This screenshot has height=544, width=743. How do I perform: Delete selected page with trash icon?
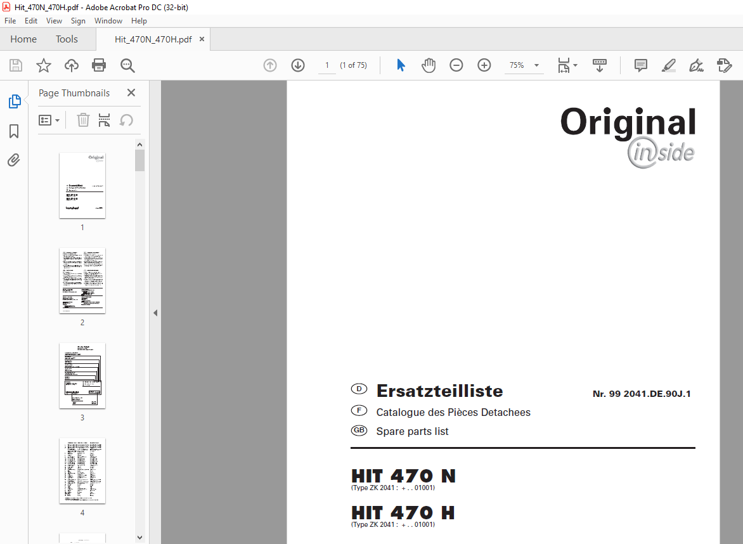pos(84,120)
